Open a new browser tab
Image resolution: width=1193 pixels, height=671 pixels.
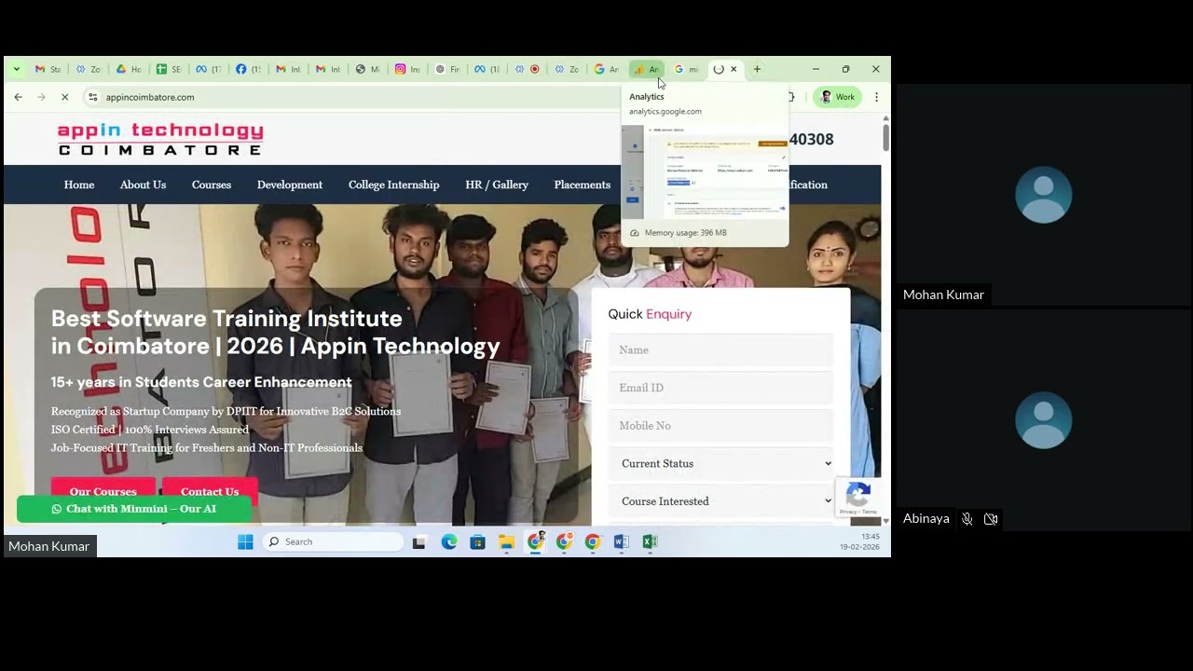(x=757, y=69)
